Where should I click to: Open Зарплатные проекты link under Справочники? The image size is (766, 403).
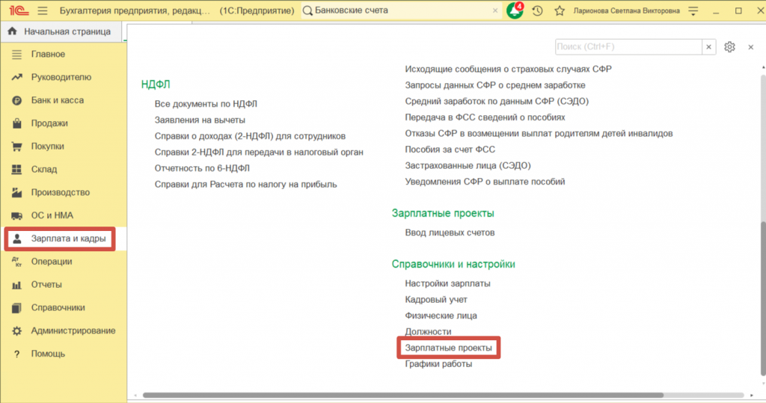[449, 348]
